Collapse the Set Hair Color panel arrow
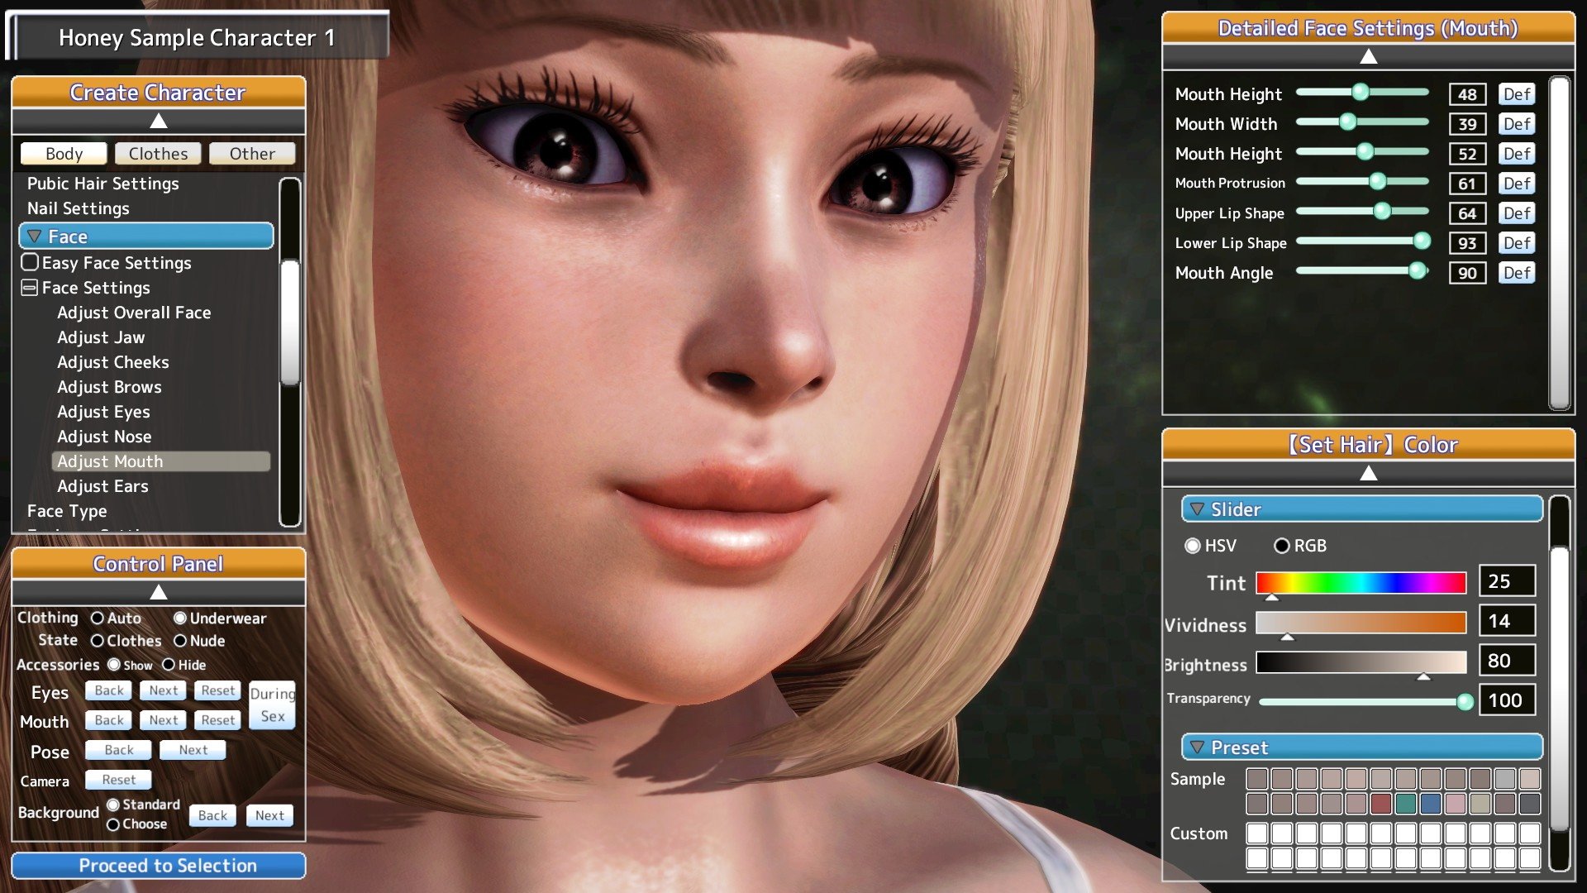1587x893 pixels. [1368, 473]
